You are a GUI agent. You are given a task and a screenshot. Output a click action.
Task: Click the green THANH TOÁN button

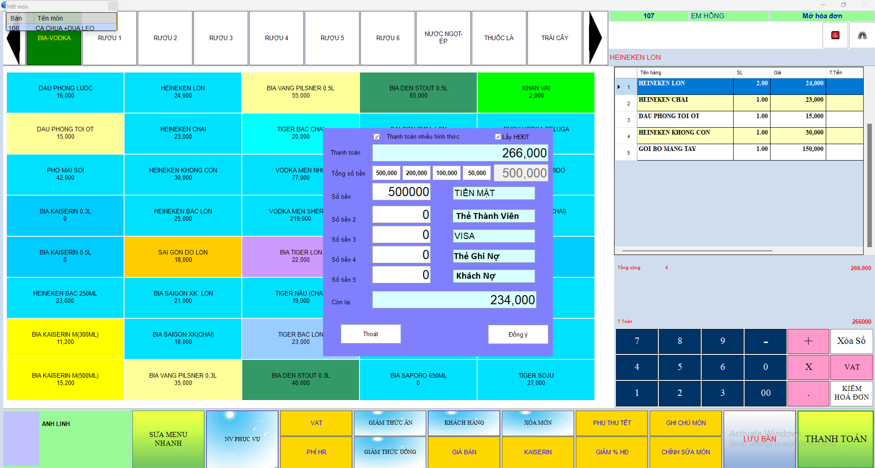pos(836,439)
